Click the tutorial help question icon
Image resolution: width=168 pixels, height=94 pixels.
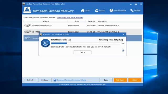(55, 80)
